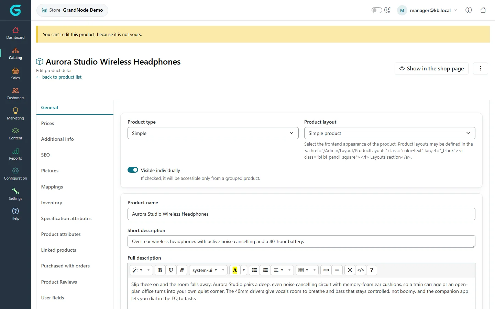The height and width of the screenshot is (309, 495).
Task: Click the yellow highlight color button
Action: (235, 270)
